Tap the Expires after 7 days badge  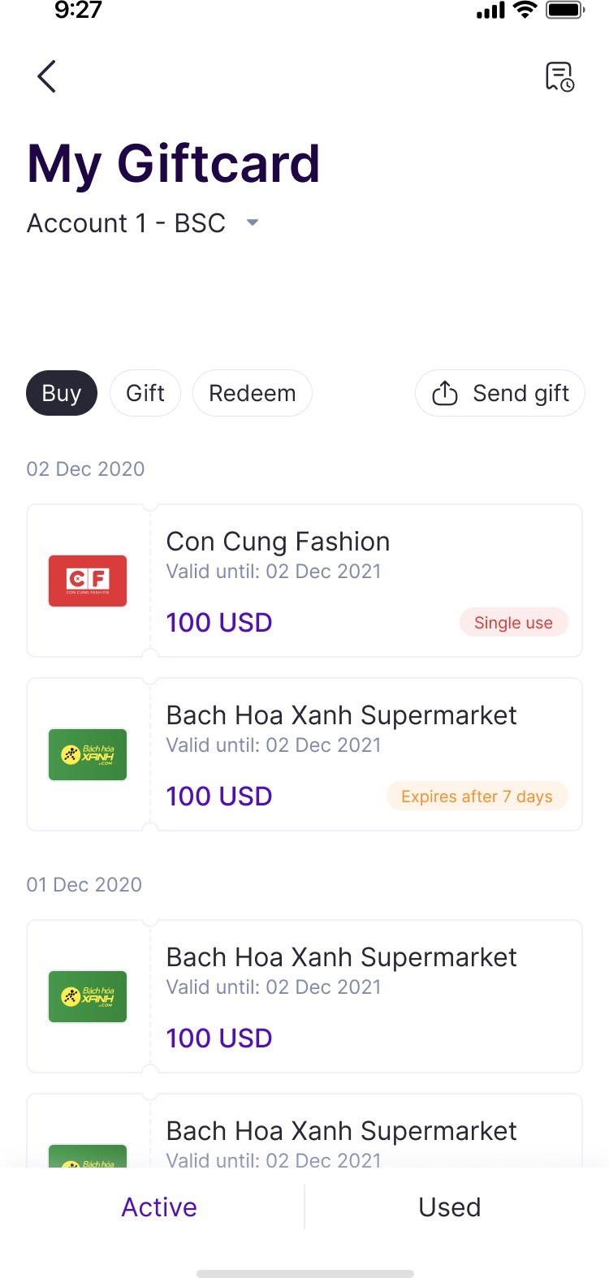[477, 797]
